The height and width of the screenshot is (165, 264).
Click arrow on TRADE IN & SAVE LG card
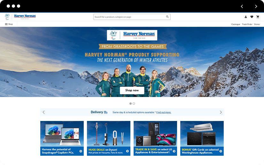pyautogui.click(x=174, y=151)
